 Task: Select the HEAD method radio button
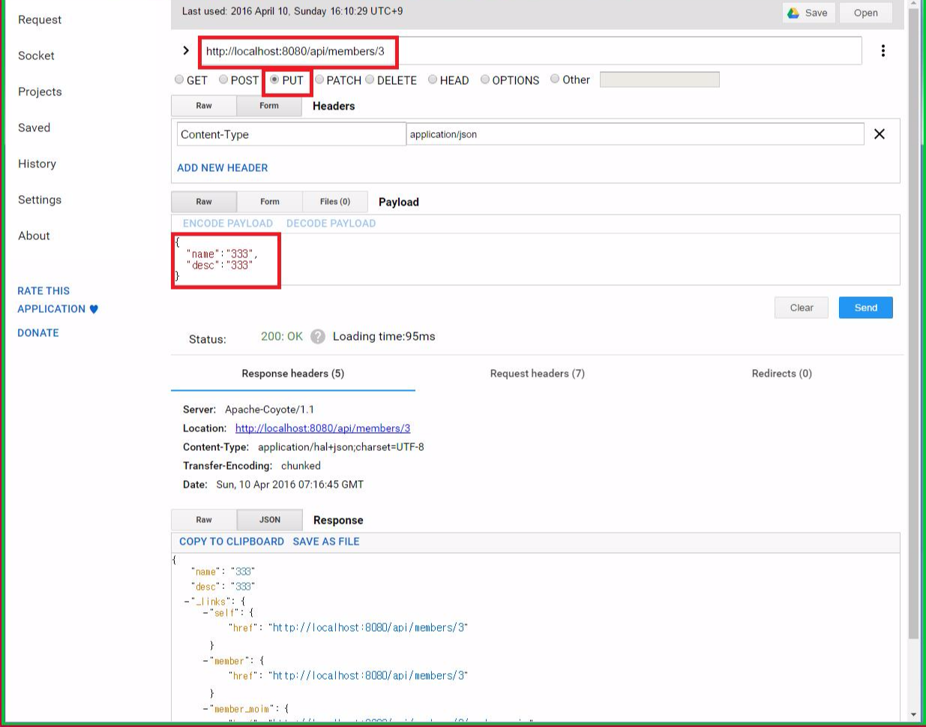pyautogui.click(x=433, y=80)
